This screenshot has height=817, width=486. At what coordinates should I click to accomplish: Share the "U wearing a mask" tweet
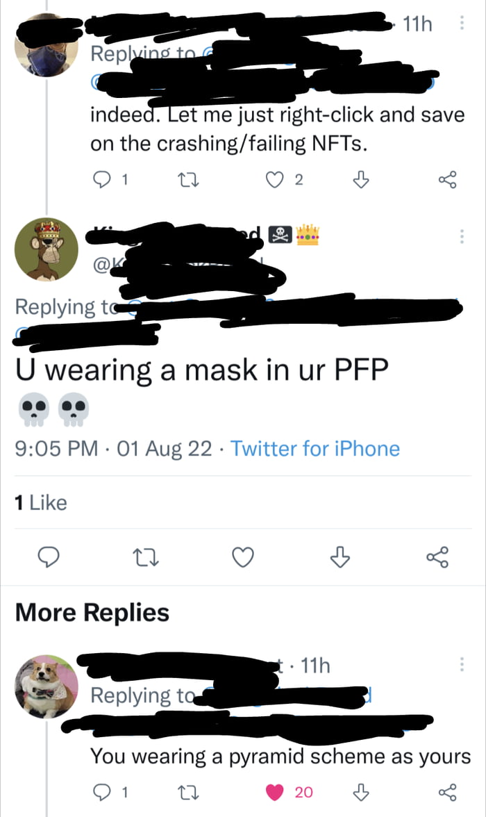[437, 557]
